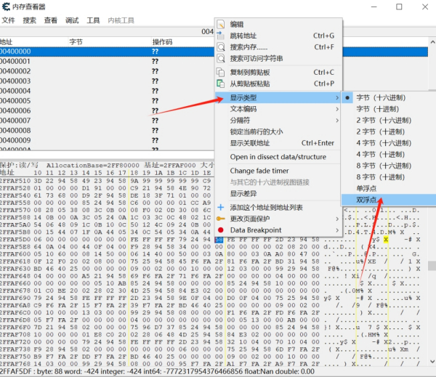The height and width of the screenshot is (377, 436).
Task: Choose Open in dissect data/structure
Action: coord(278,157)
